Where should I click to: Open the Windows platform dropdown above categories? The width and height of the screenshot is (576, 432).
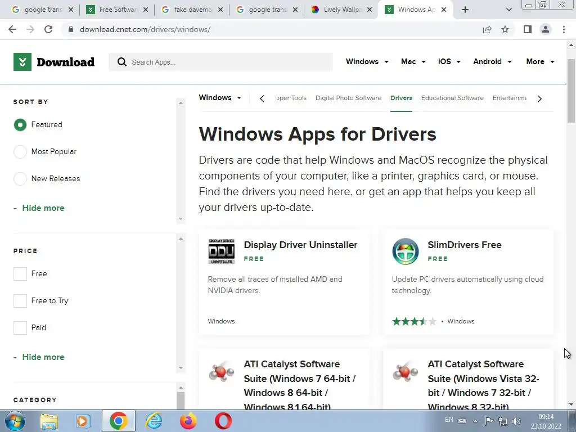coord(220,98)
